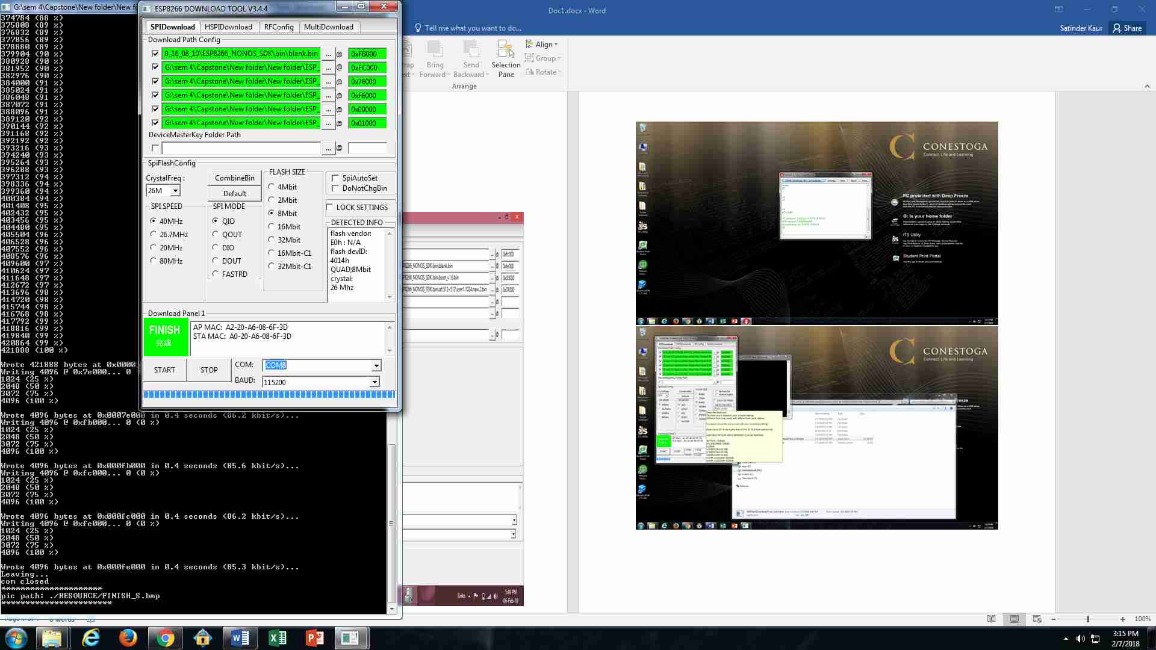Open MultiDownload tab
The height and width of the screenshot is (650, 1156).
click(328, 26)
